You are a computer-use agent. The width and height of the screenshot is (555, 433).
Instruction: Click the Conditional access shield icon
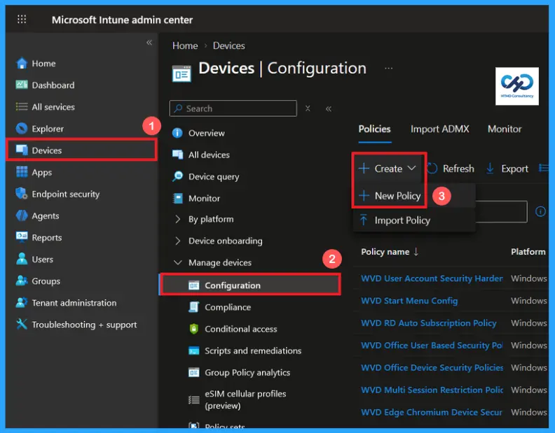(193, 329)
